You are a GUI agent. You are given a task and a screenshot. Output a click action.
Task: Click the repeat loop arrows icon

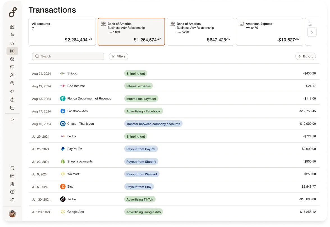point(12,168)
